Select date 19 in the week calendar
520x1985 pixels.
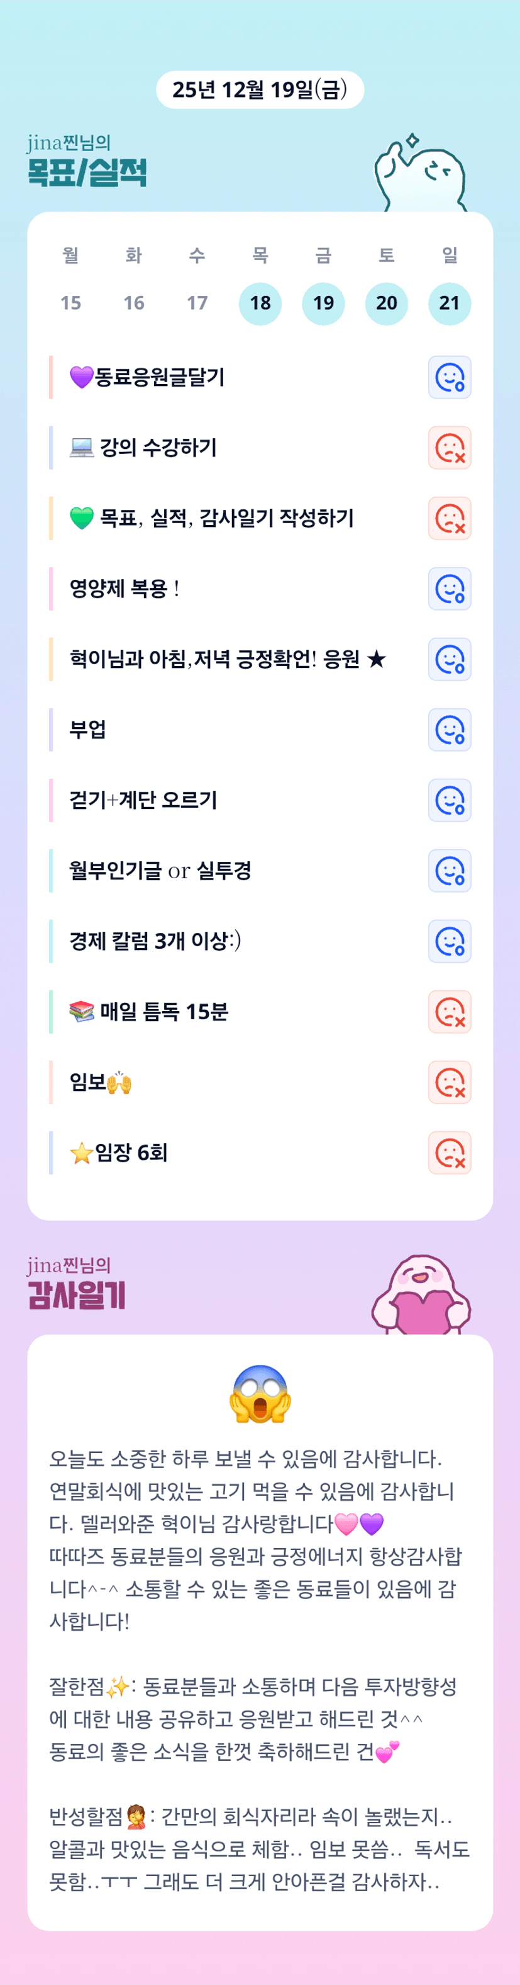pos(323,303)
